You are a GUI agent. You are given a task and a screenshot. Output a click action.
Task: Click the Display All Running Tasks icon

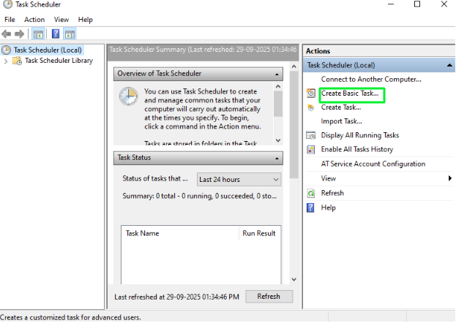311,135
